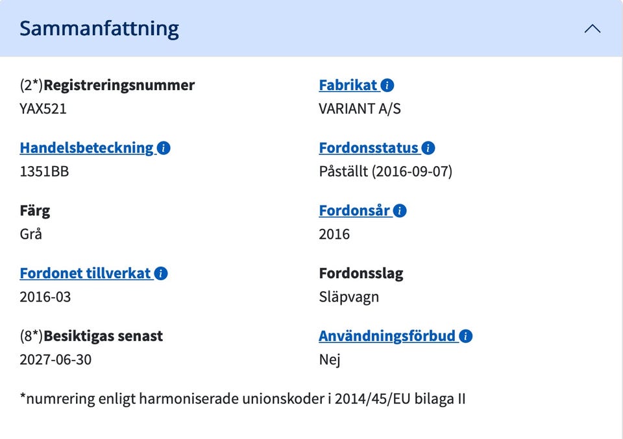Show info tooltip for Fordonsstatus

(x=428, y=148)
